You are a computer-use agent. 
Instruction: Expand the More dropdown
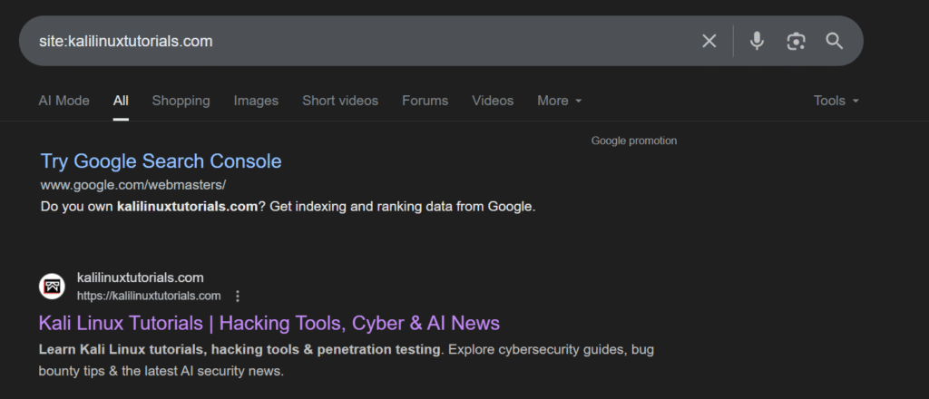(559, 101)
